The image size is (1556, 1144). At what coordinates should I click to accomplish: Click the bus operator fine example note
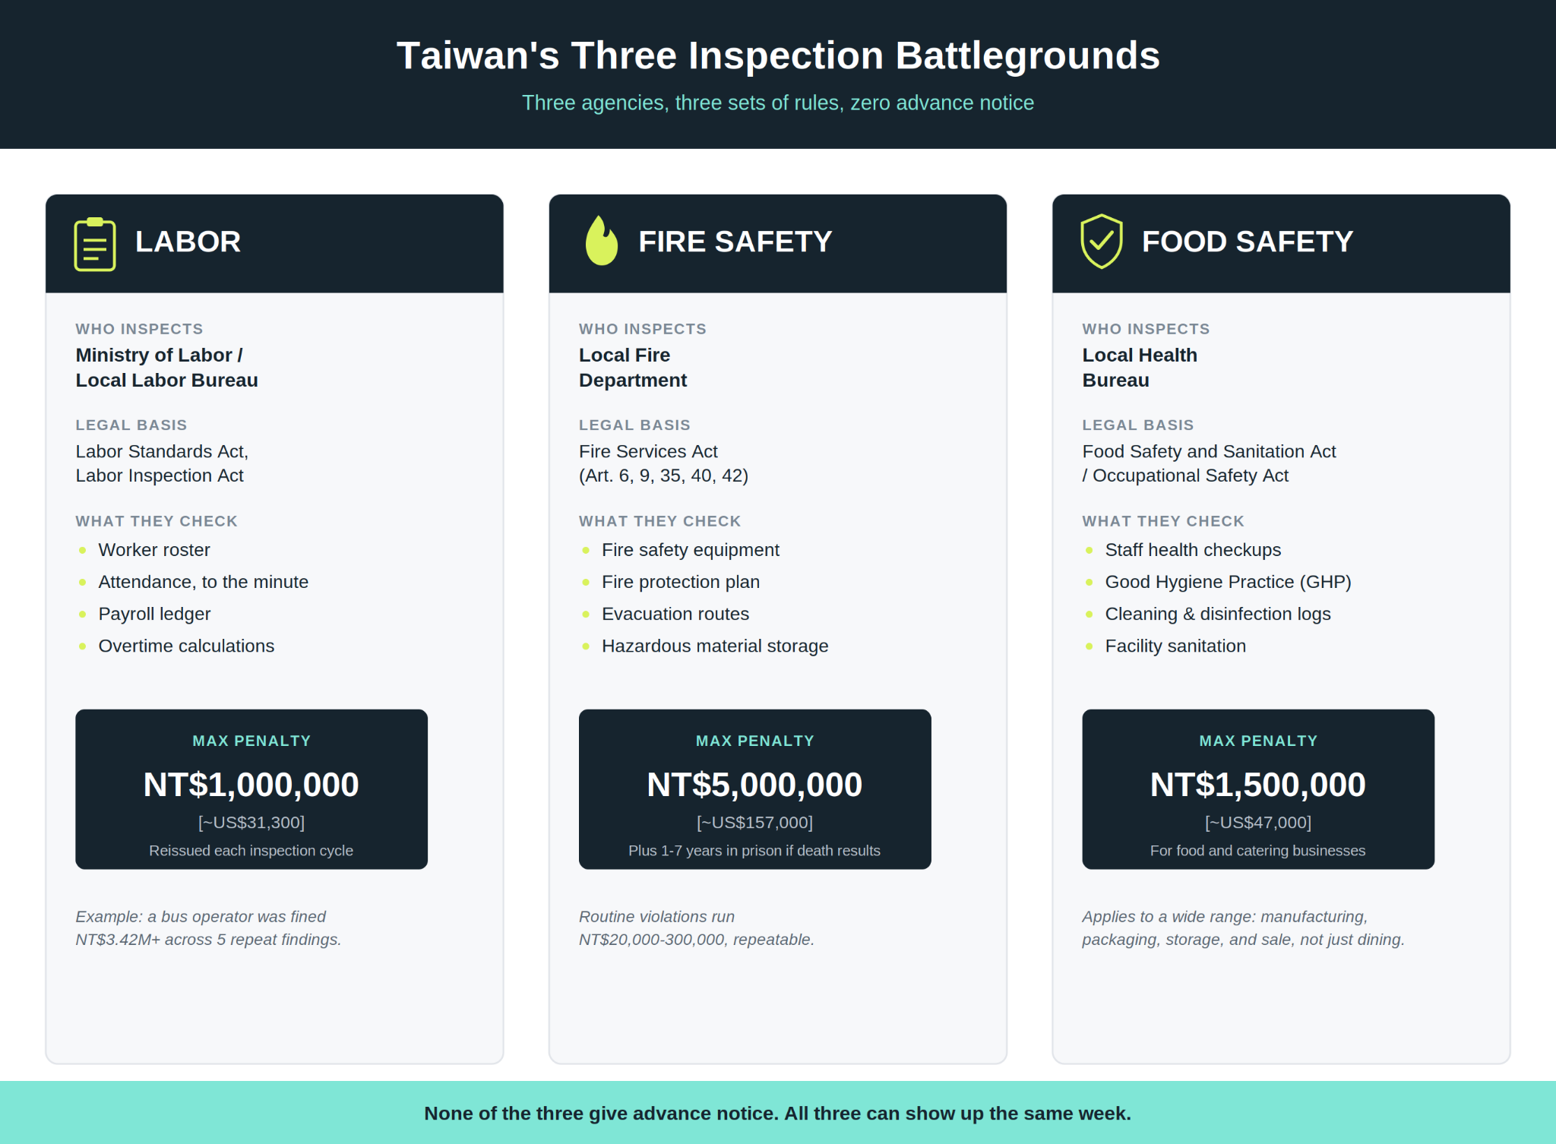point(208,928)
